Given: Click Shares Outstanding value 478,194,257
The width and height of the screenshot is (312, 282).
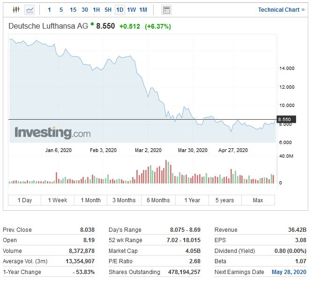Looking at the screenshot, I should coord(184,272).
